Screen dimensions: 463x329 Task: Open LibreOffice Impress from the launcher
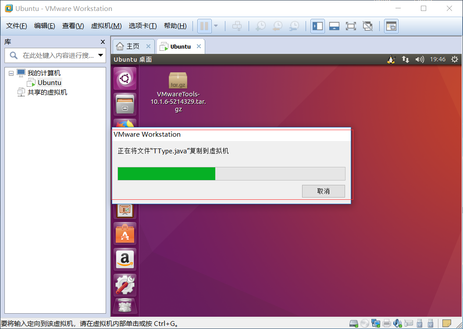pyautogui.click(x=125, y=210)
